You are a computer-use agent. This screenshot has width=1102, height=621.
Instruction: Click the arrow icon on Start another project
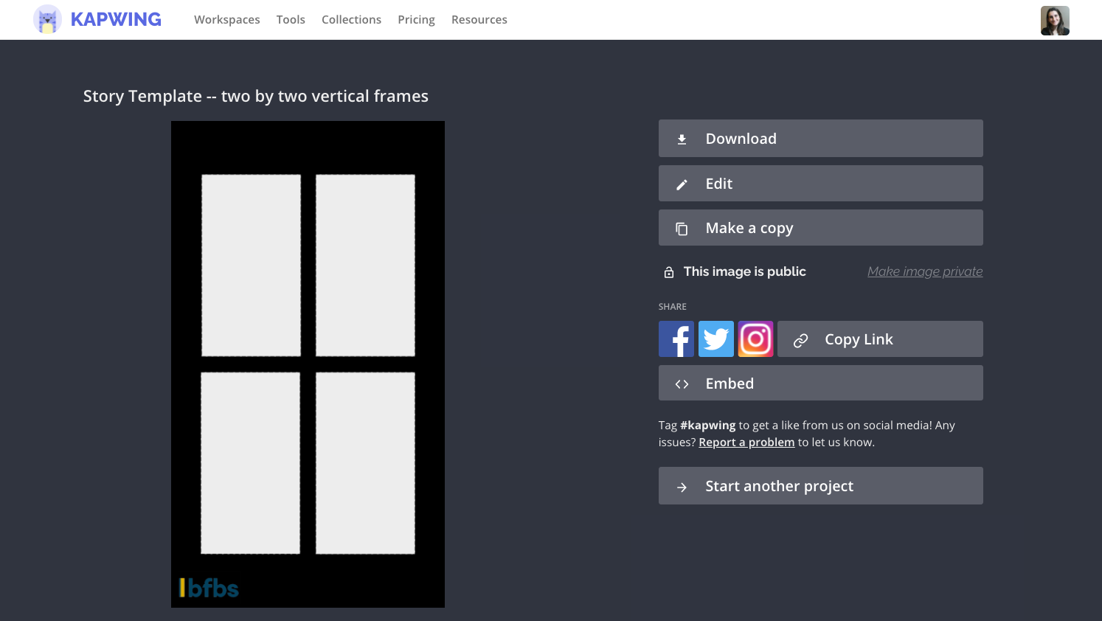(682, 487)
